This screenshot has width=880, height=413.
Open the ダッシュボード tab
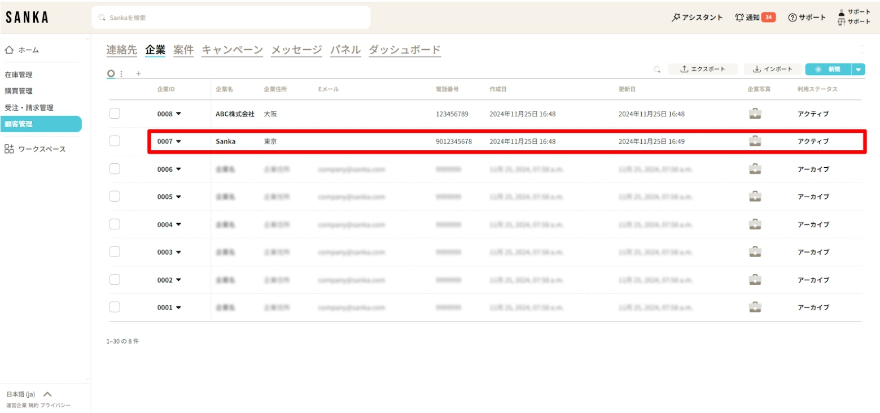(404, 50)
